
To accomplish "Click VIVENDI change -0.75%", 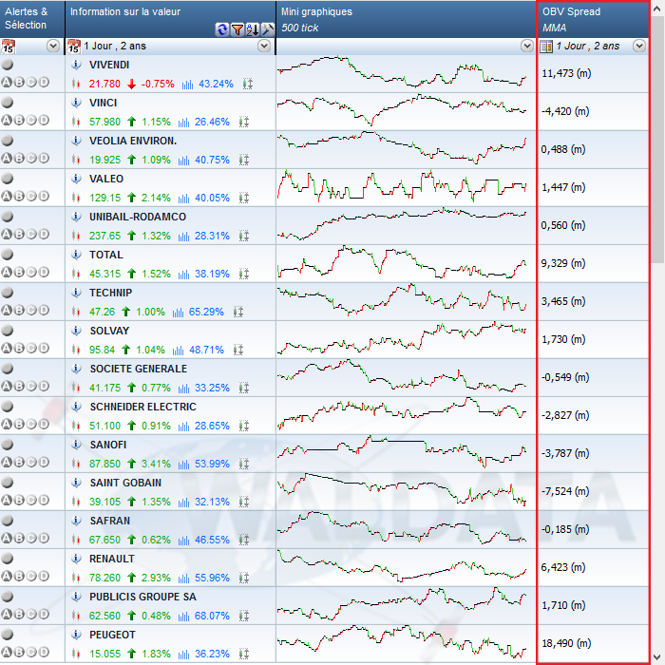I will click(x=158, y=84).
